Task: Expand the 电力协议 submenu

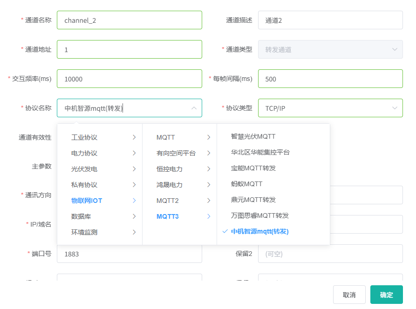Action: (x=99, y=154)
